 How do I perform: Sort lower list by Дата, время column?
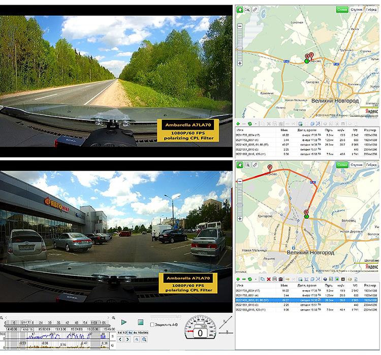point(307,286)
